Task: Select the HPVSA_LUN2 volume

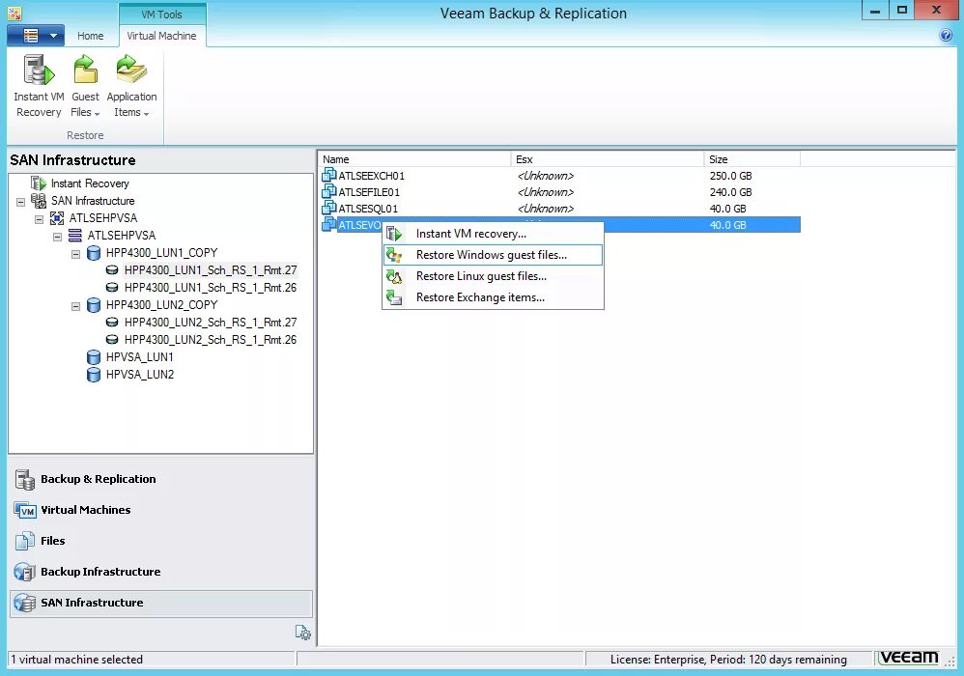Action: [x=139, y=375]
